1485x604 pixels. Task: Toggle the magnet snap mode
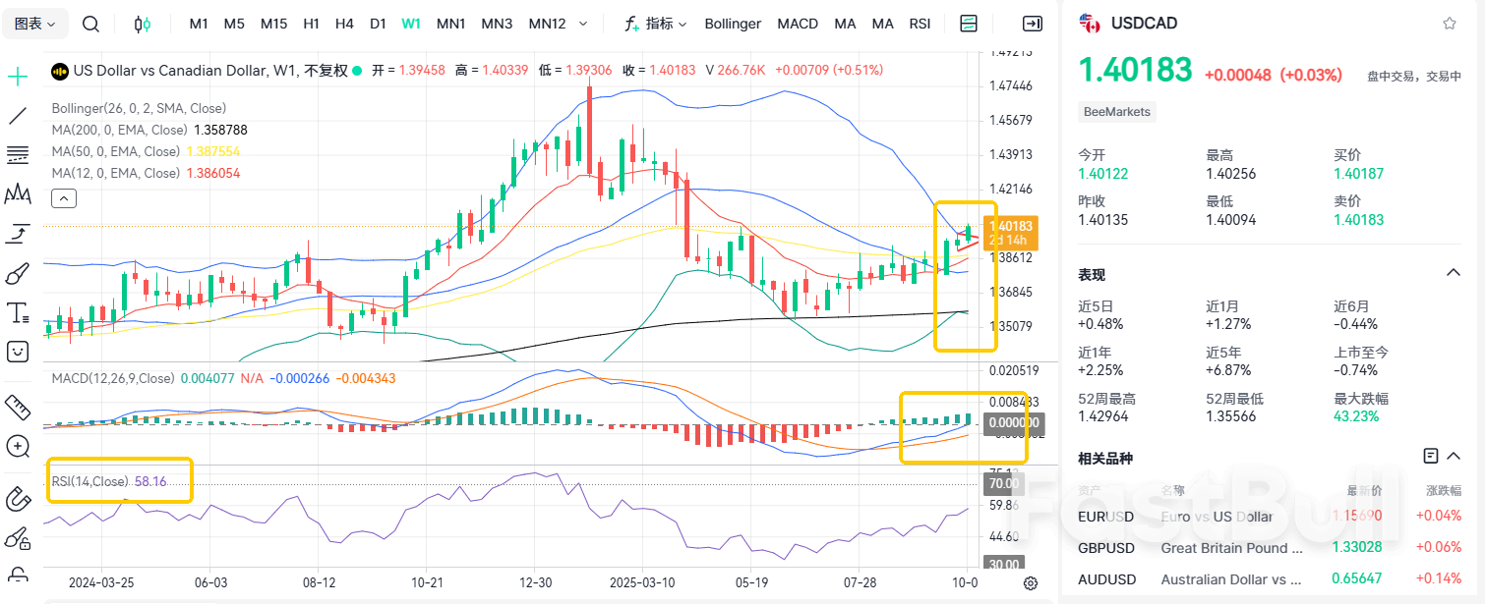pos(18,499)
